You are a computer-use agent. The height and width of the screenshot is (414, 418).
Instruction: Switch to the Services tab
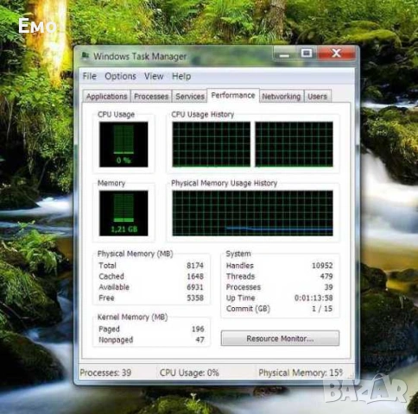tap(190, 97)
